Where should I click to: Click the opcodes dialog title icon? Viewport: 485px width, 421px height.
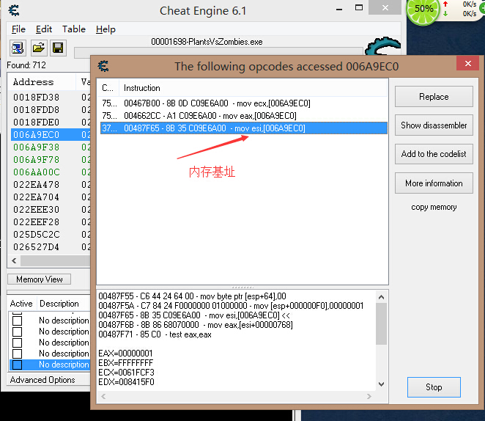pyautogui.click(x=103, y=66)
